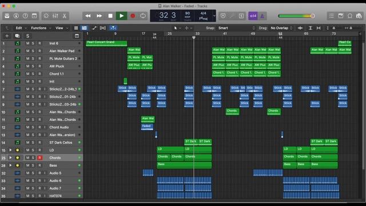This screenshot has width=366, height=206.
Task: Show automation curve button
Action: (94, 28)
